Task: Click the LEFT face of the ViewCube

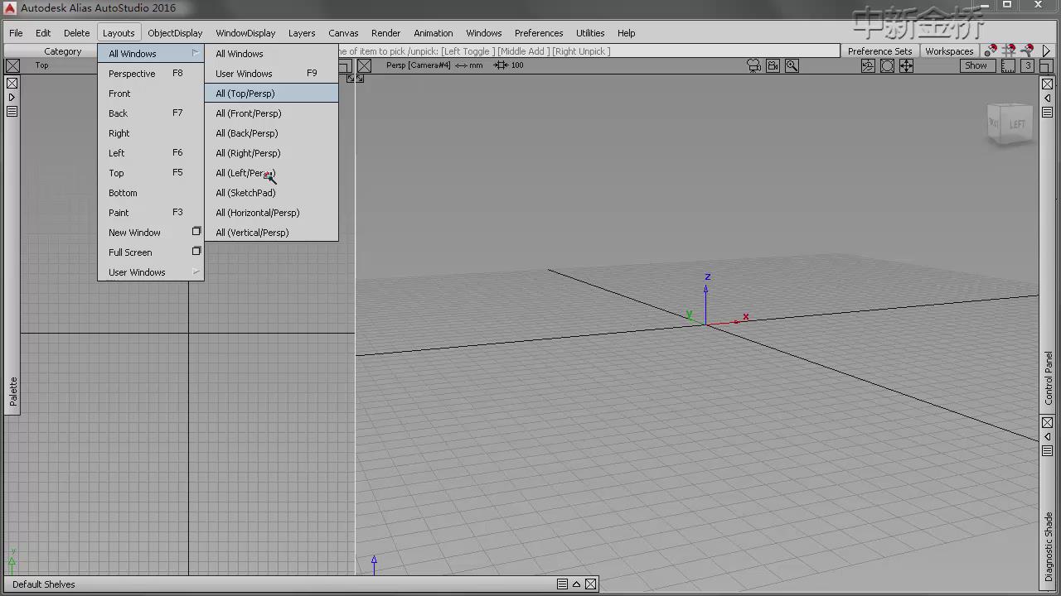Action: (x=1018, y=125)
